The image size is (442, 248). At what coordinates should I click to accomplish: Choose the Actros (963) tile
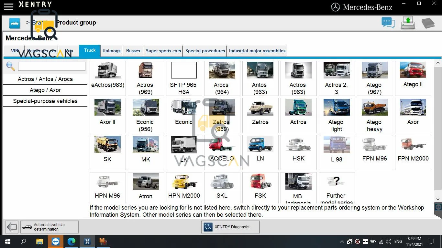pos(299,78)
